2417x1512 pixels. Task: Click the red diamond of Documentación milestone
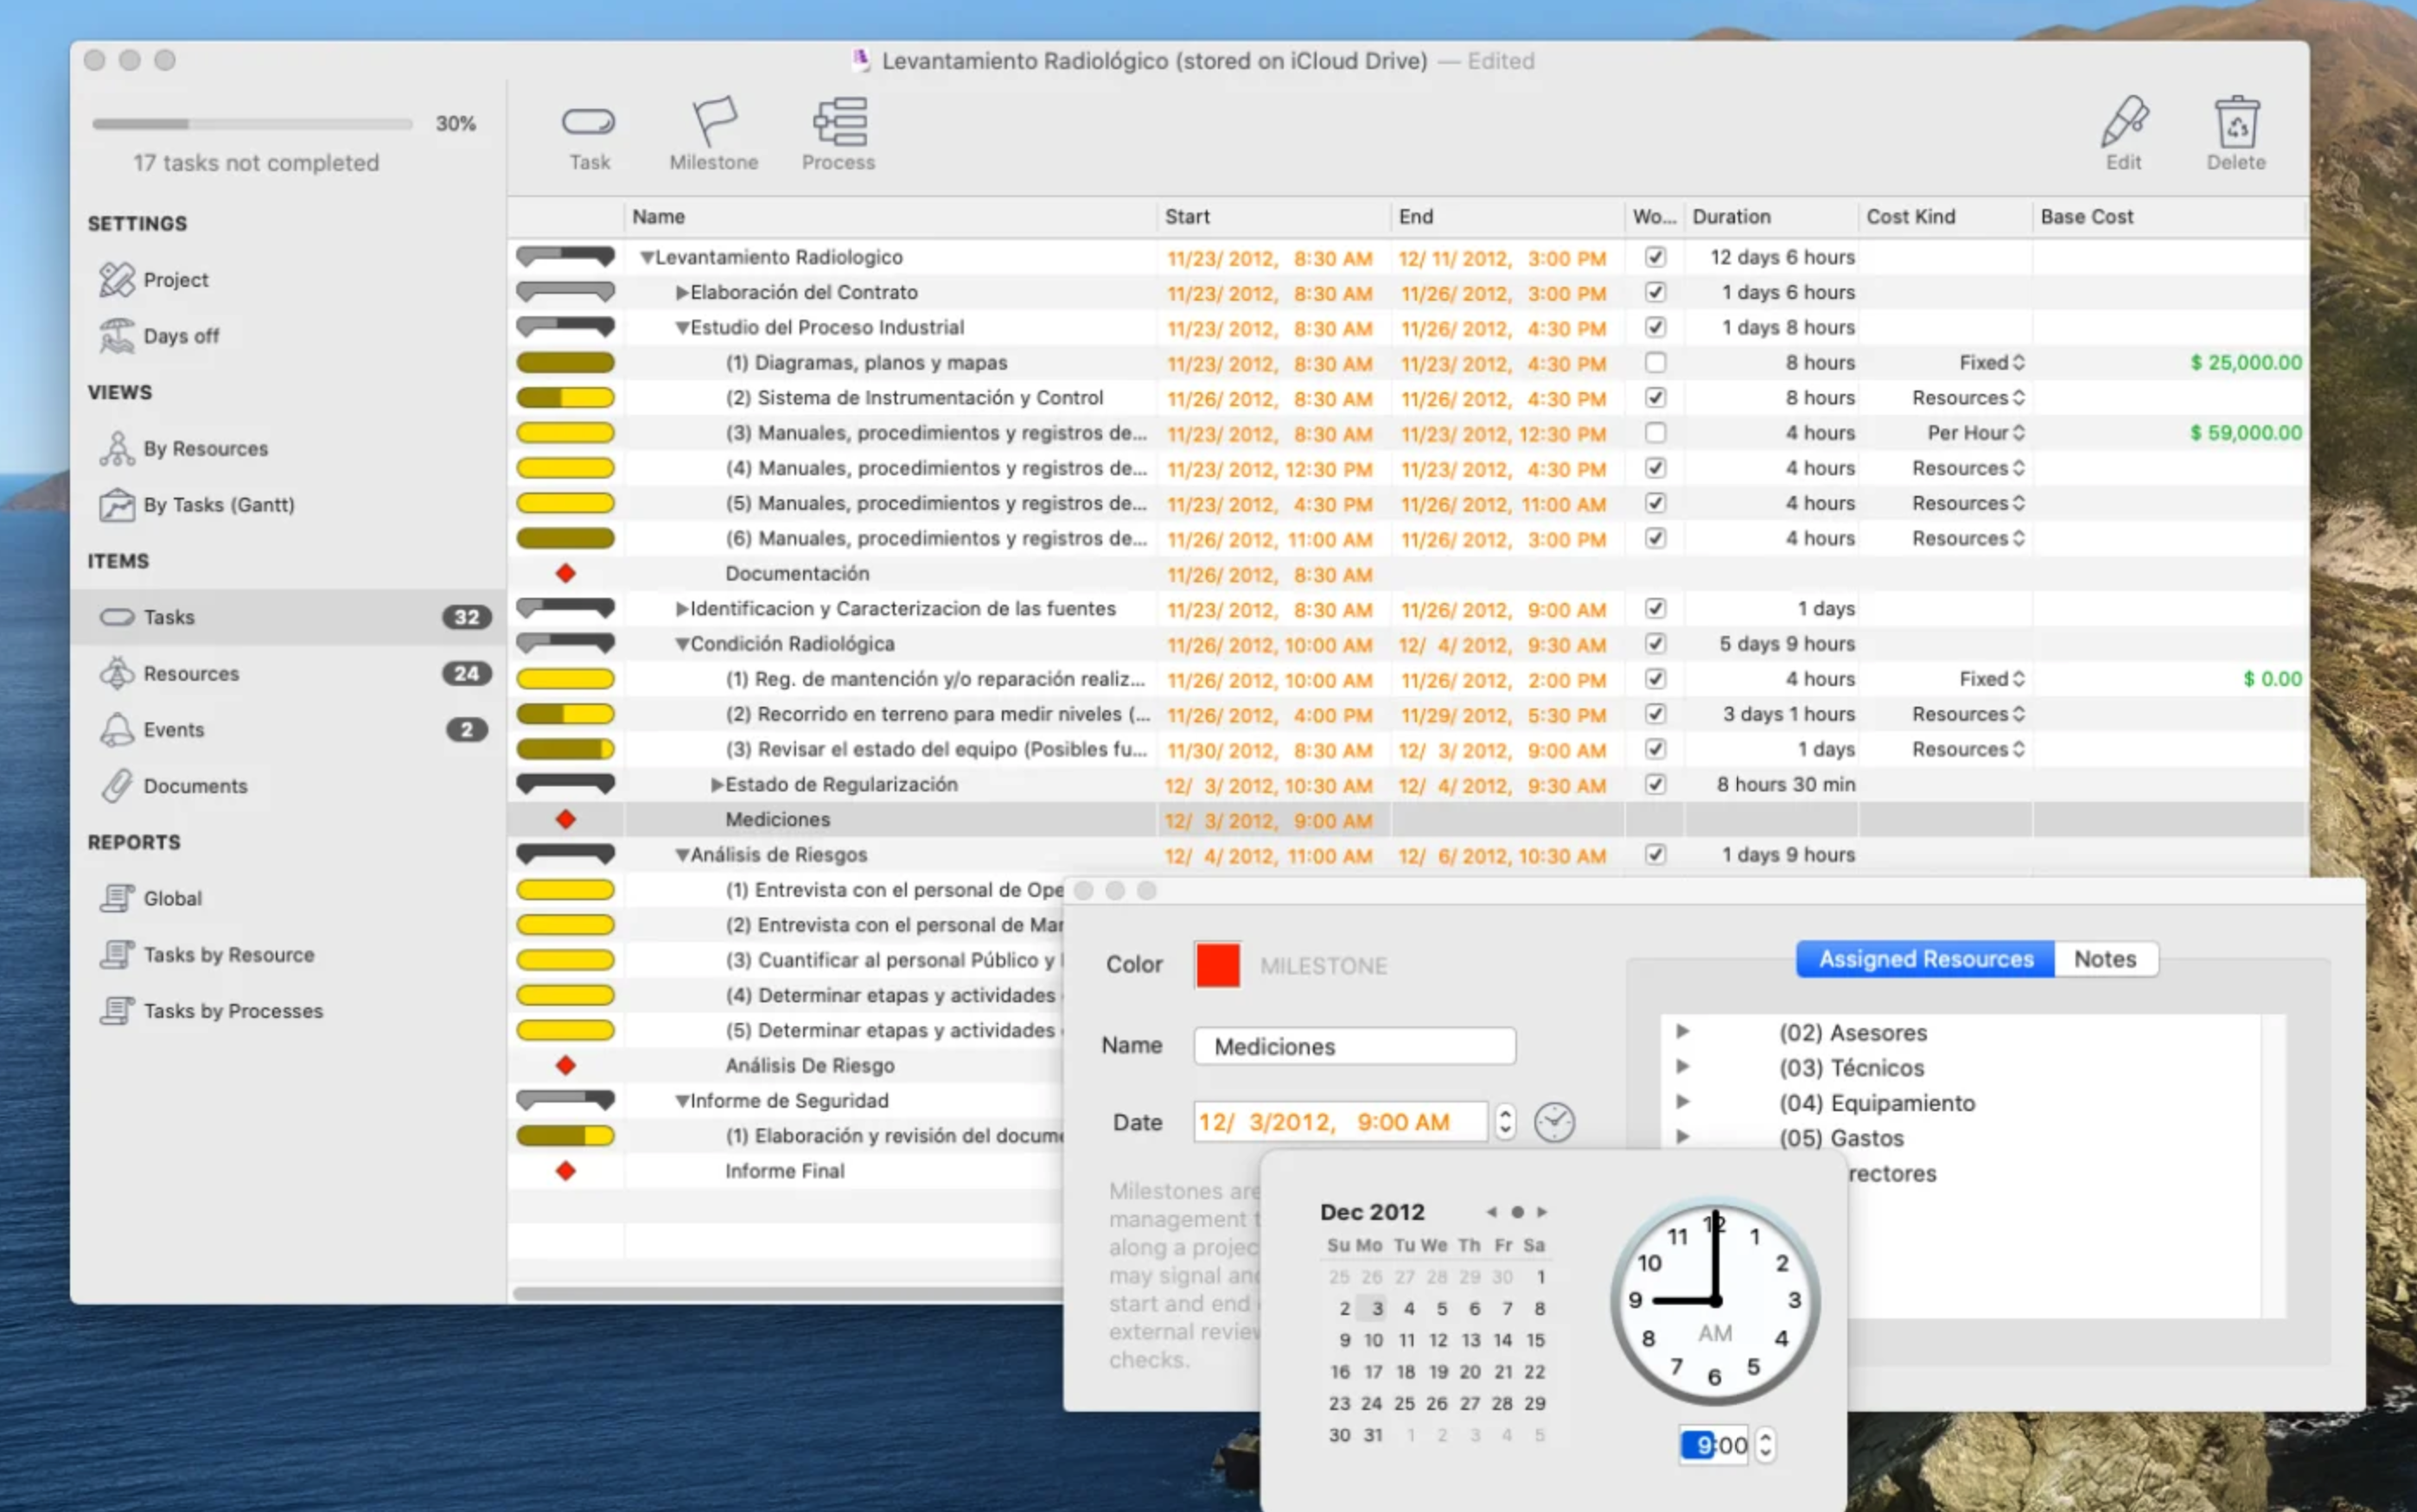565,574
